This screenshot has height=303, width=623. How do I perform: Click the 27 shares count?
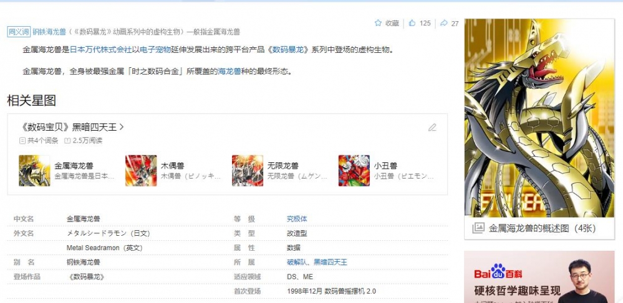[x=455, y=24]
